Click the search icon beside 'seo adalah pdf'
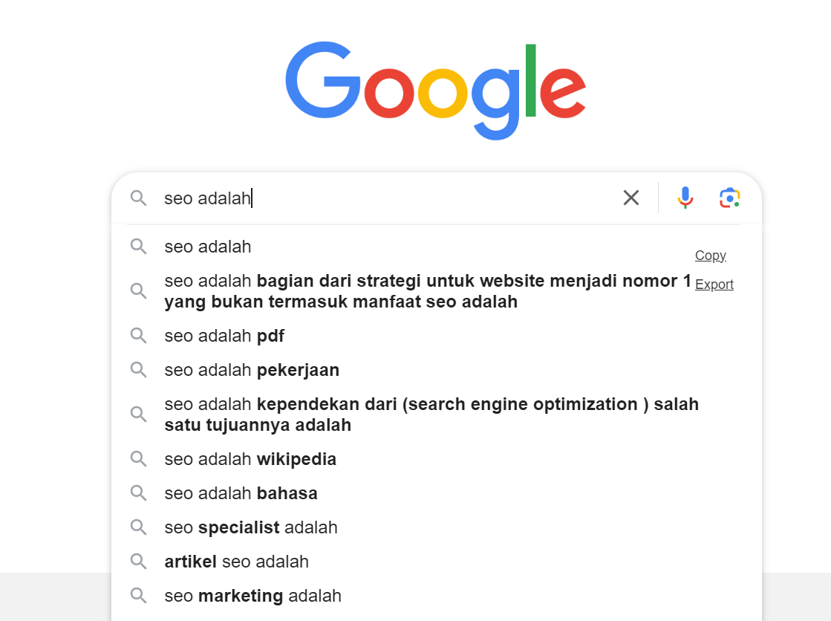This screenshot has width=831, height=621. click(139, 336)
